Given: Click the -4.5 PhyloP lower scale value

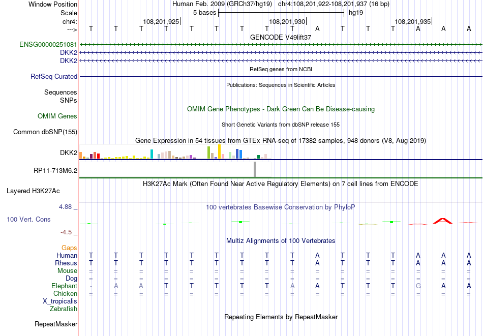Looking at the screenshot, I should point(66,232).
